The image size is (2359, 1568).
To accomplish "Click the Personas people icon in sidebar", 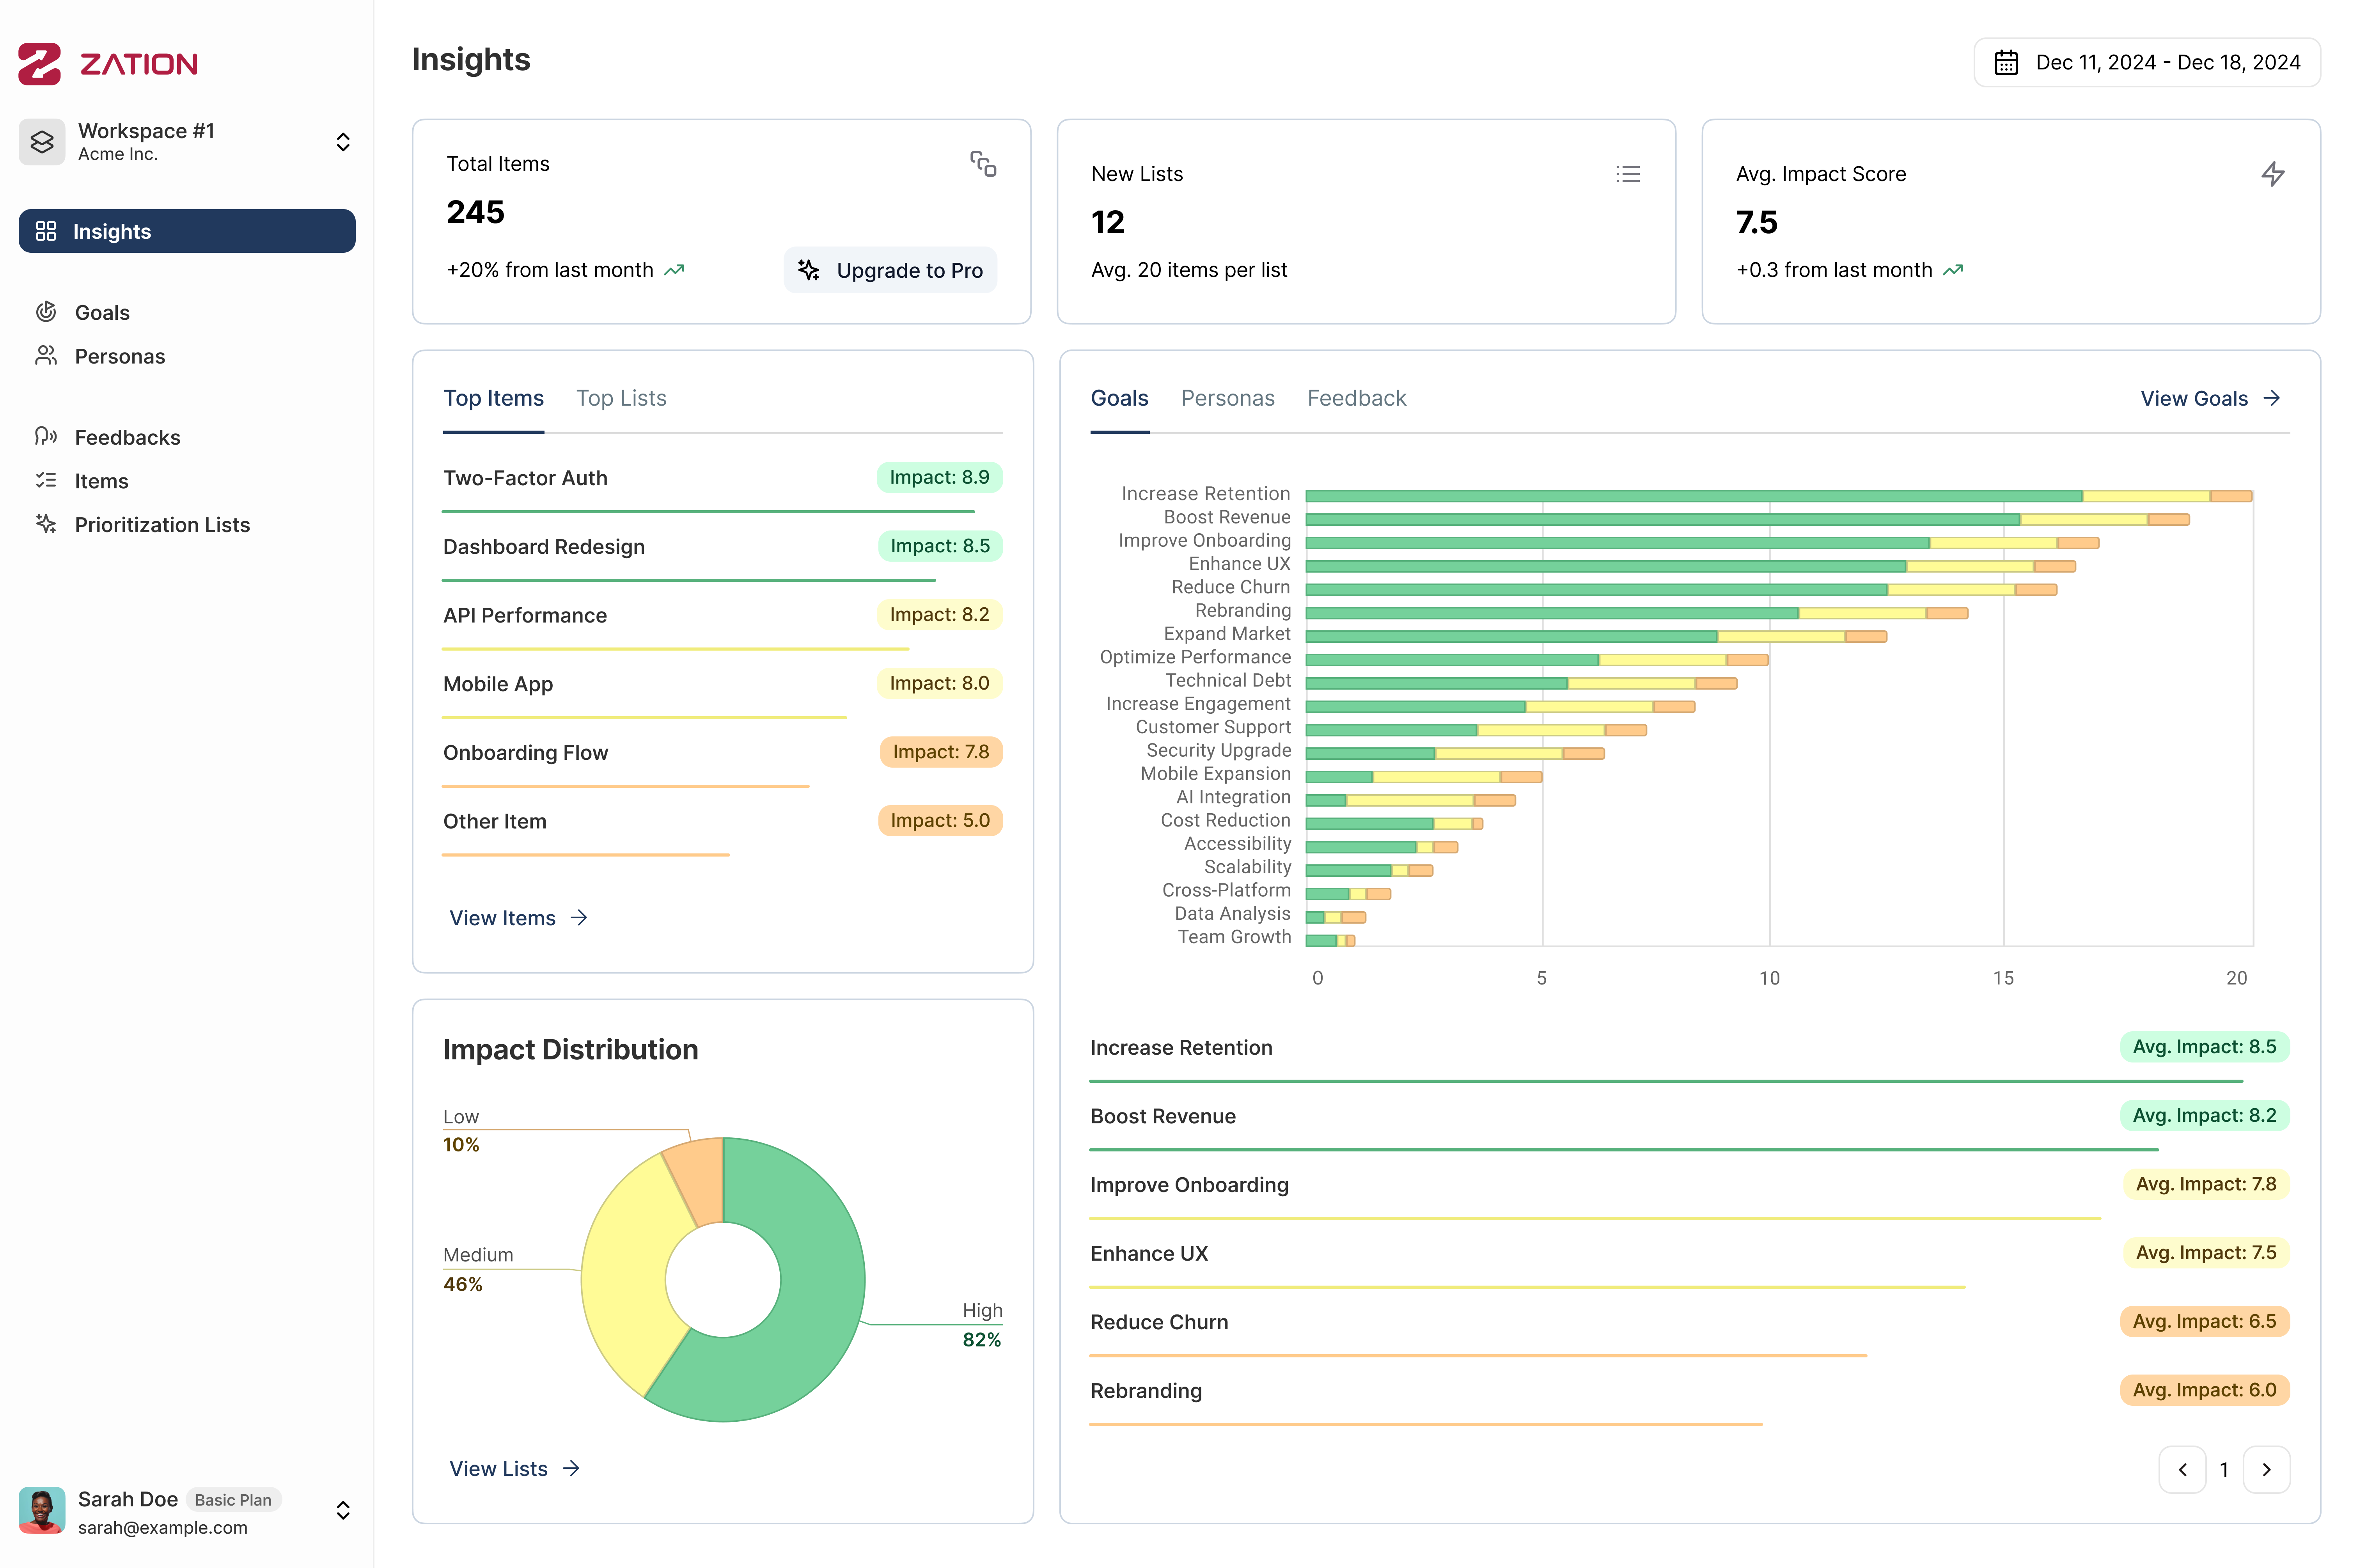I will point(46,356).
